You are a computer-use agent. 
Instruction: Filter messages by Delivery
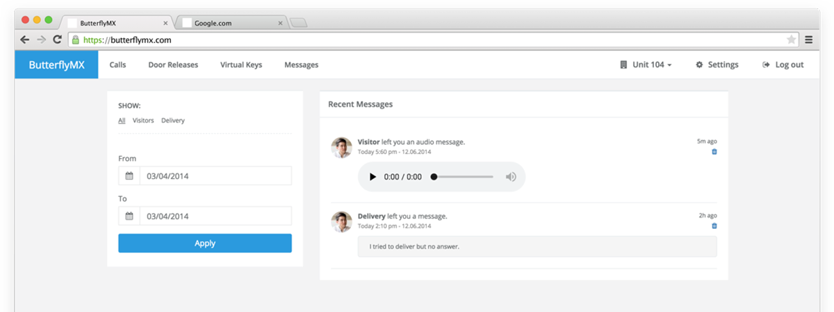click(x=173, y=121)
